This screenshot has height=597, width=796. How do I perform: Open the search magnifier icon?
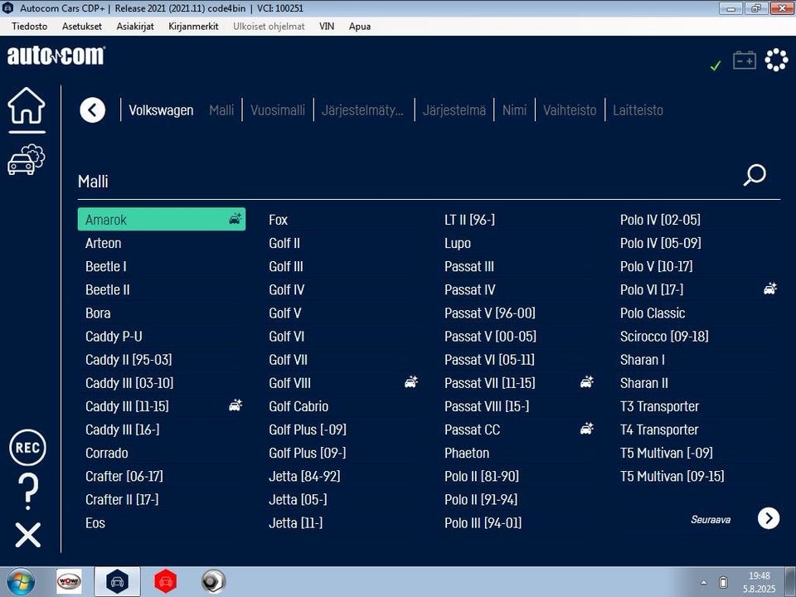coord(755,175)
